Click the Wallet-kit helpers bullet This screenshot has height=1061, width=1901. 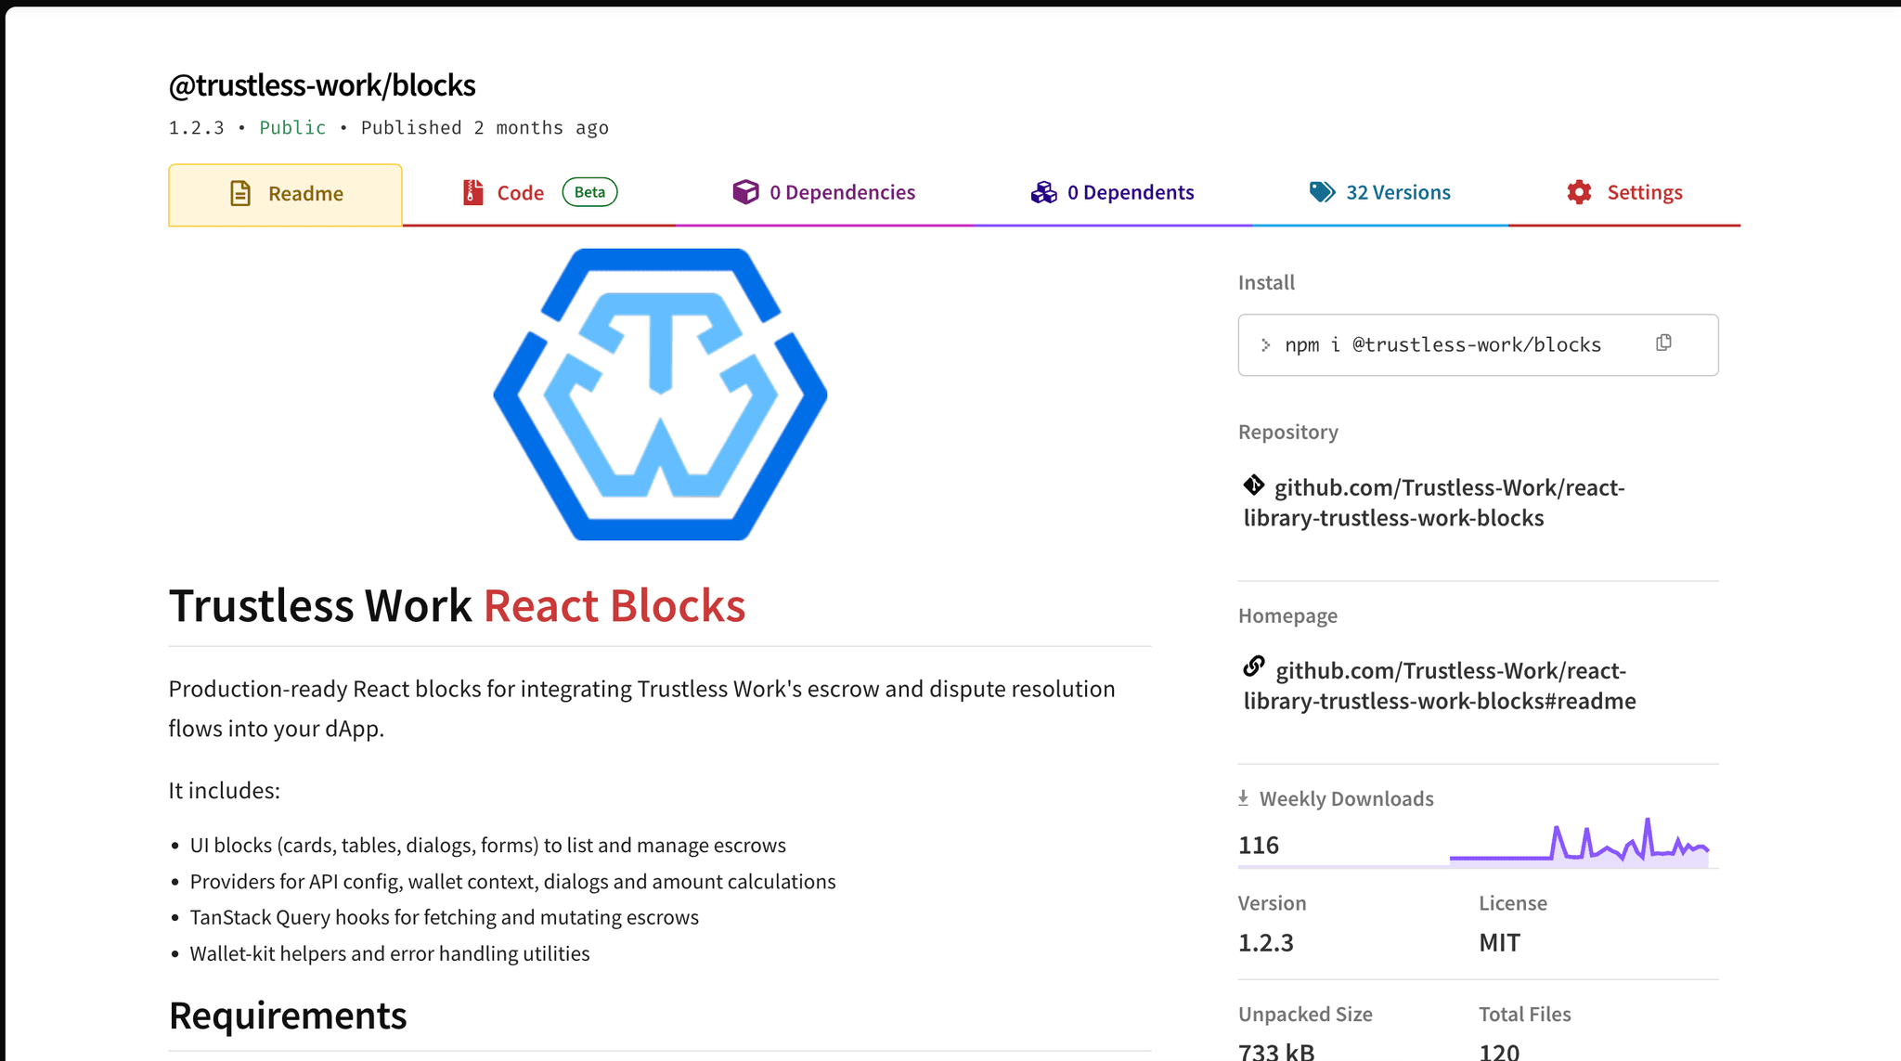(390, 953)
